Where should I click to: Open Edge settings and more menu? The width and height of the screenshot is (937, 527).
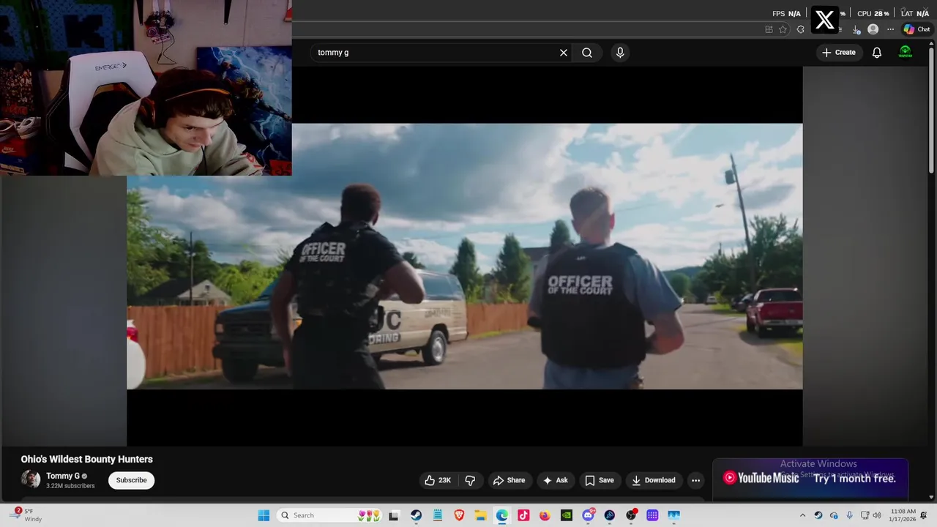tap(890, 29)
